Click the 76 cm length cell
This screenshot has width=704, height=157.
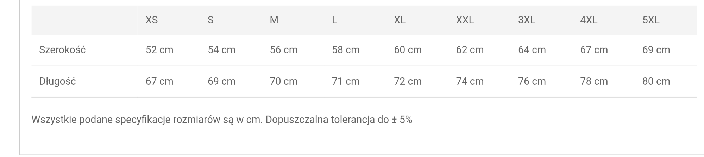[x=532, y=81]
